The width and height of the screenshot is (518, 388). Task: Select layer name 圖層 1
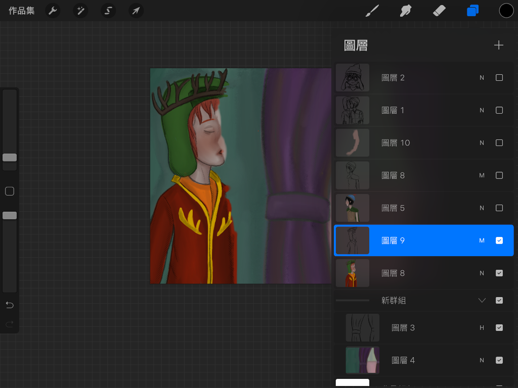coord(393,110)
